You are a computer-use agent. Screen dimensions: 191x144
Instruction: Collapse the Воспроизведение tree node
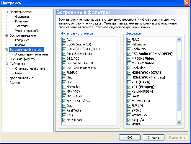pos(6,35)
